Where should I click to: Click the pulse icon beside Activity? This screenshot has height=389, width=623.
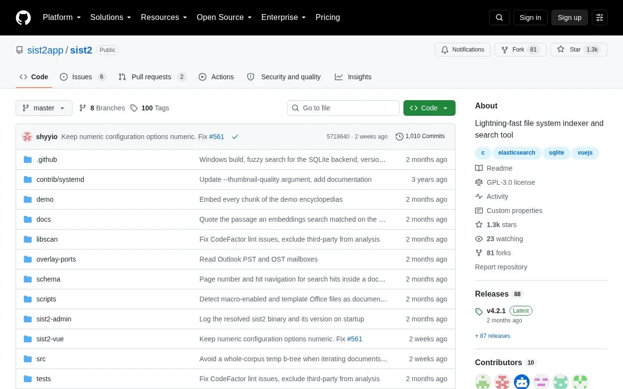[x=479, y=196]
